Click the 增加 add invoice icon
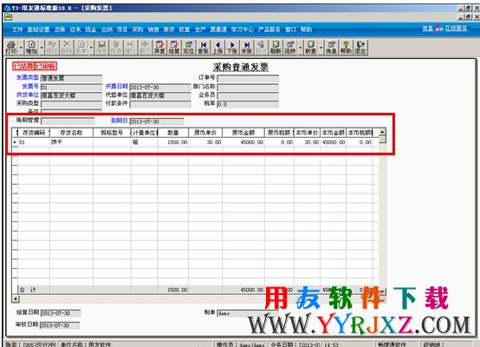 pos(31,47)
